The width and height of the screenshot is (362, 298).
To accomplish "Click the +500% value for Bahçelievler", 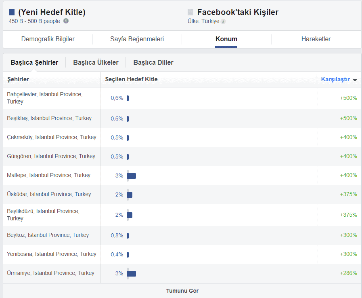I will tap(349, 98).
